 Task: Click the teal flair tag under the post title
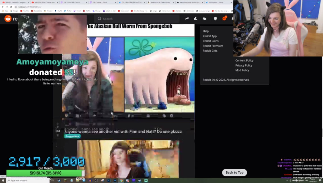tap(72, 136)
